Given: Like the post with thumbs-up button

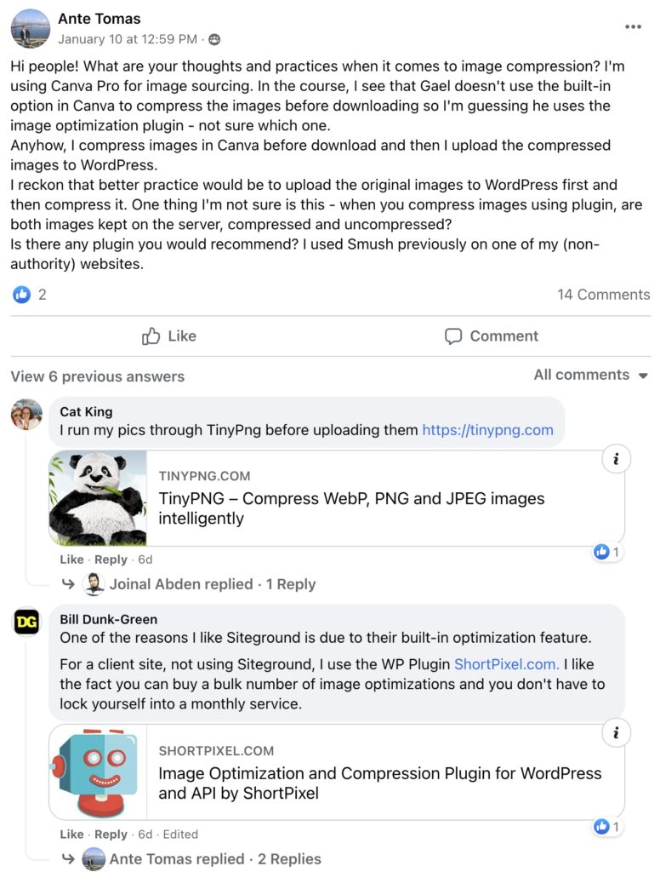Looking at the screenshot, I should click(169, 336).
